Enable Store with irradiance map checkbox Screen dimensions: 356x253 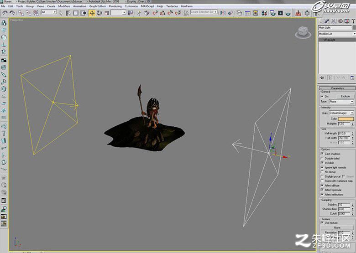point(322,181)
